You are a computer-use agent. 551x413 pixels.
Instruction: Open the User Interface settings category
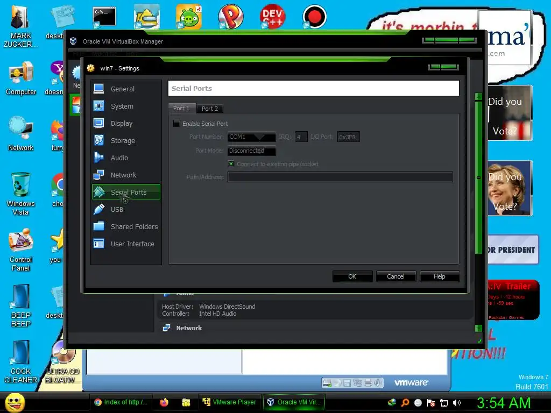point(126,244)
